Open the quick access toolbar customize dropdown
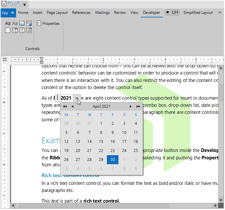Screen dimensions: 225x210 [x=25, y=5]
